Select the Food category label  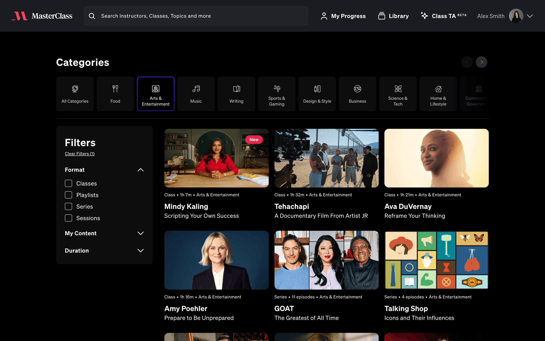tap(115, 101)
